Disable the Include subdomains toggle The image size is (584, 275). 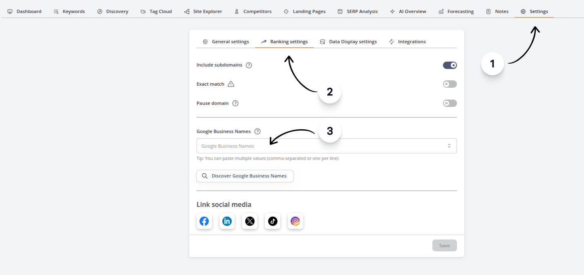point(450,65)
